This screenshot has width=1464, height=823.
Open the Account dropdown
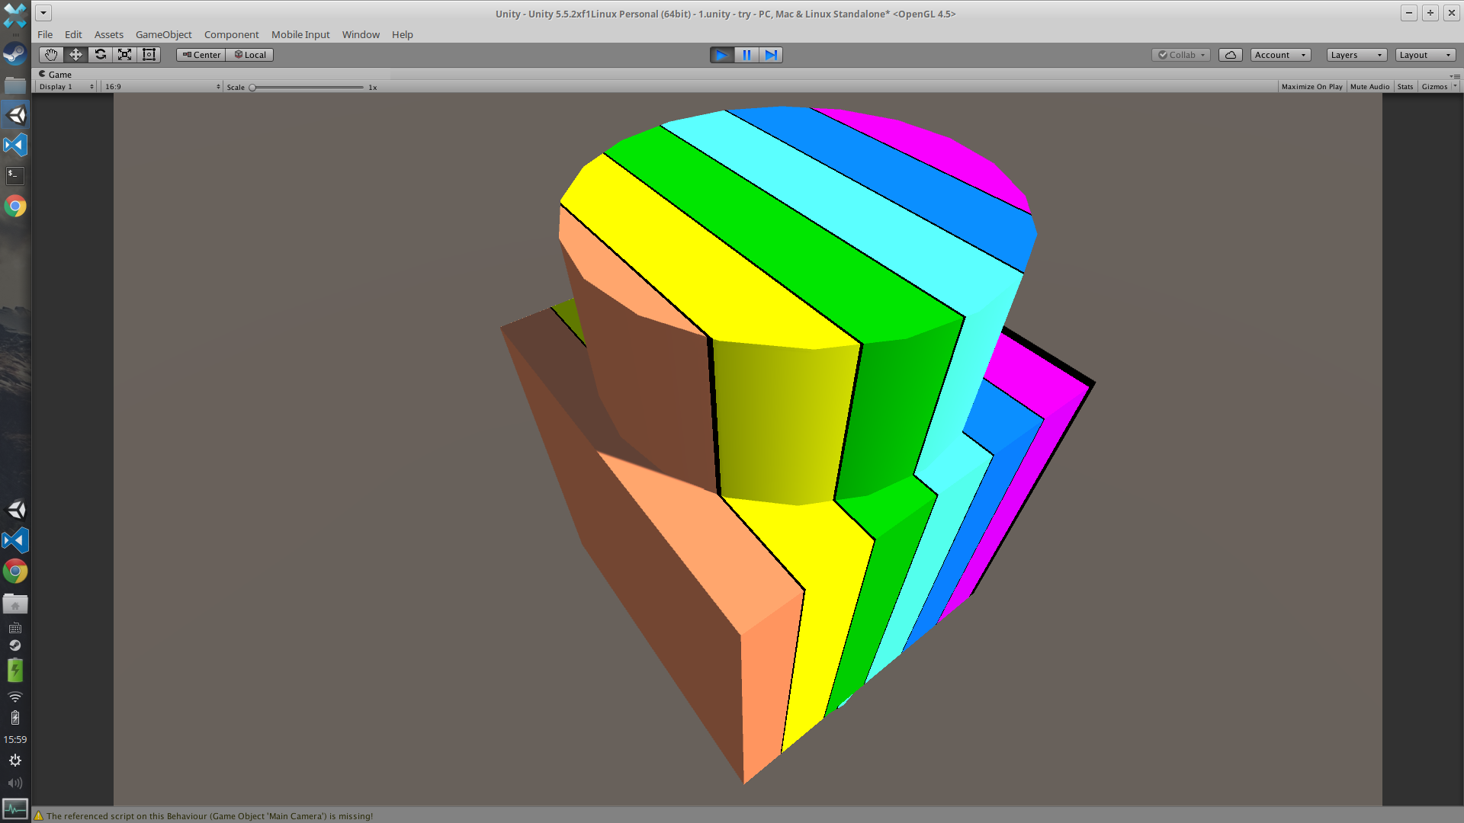click(1280, 55)
